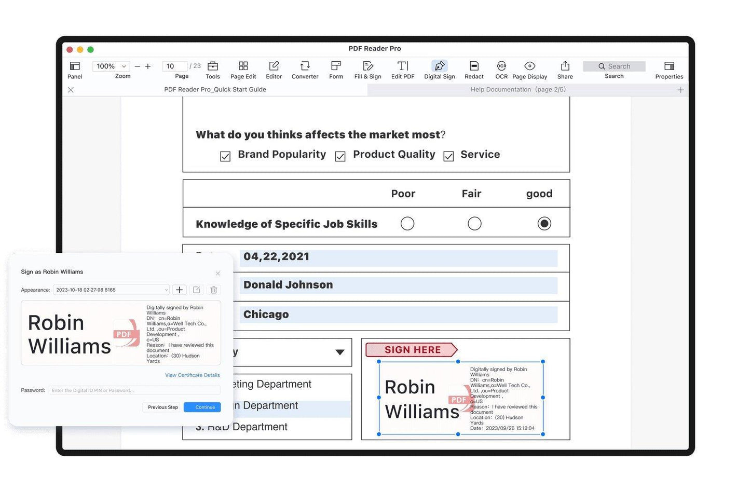Image resolution: width=750 pixels, height=491 pixels.
Task: Select the Digital Sign tool
Action: [439, 70]
